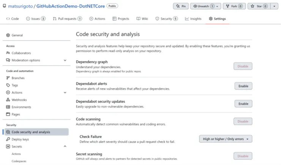Click the Environments icon in sidebar
Viewport: 281px width, 165px height.
tap(8, 107)
